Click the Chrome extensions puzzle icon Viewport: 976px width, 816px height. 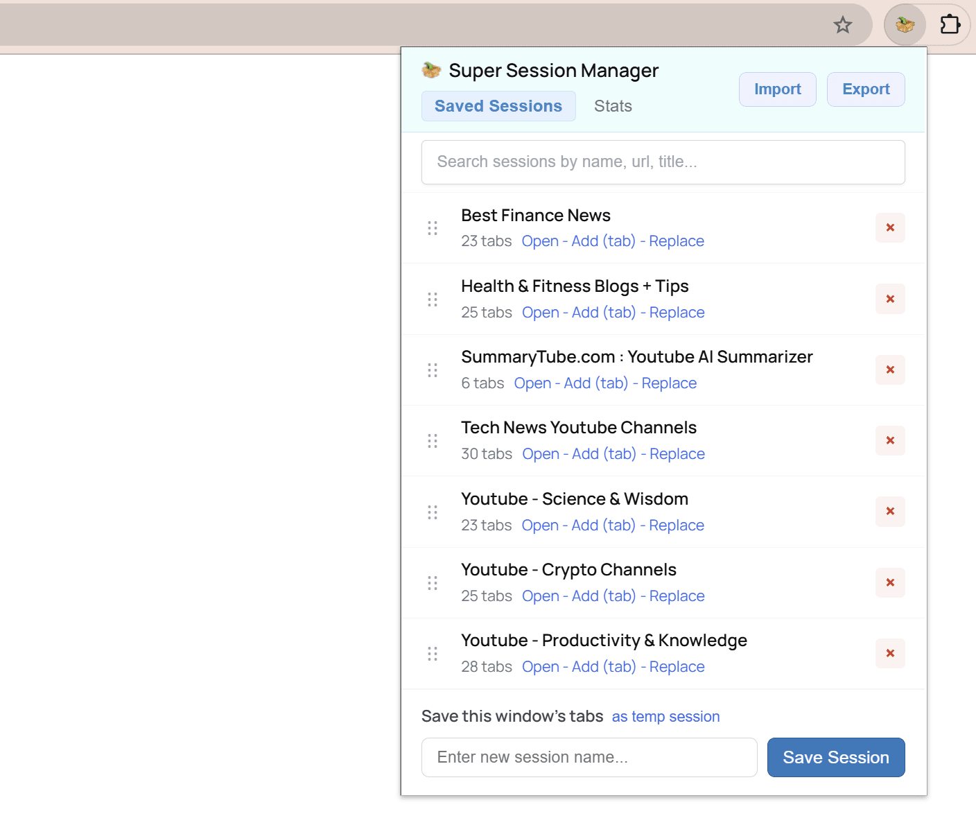(950, 24)
